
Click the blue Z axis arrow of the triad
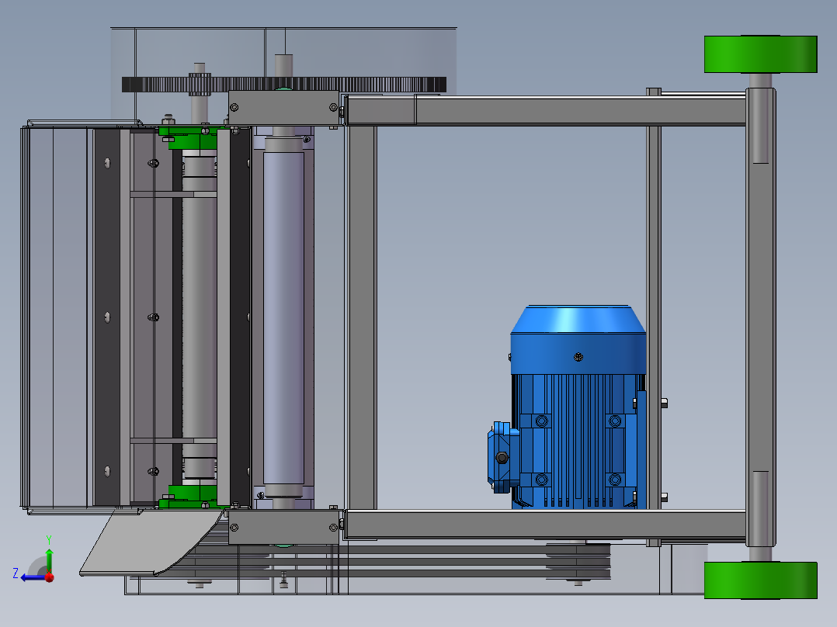click(32, 577)
